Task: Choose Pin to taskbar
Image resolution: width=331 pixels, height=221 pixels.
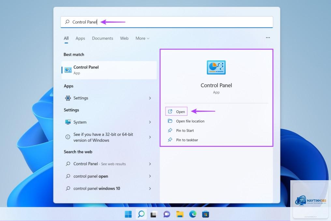Action: [x=187, y=140]
